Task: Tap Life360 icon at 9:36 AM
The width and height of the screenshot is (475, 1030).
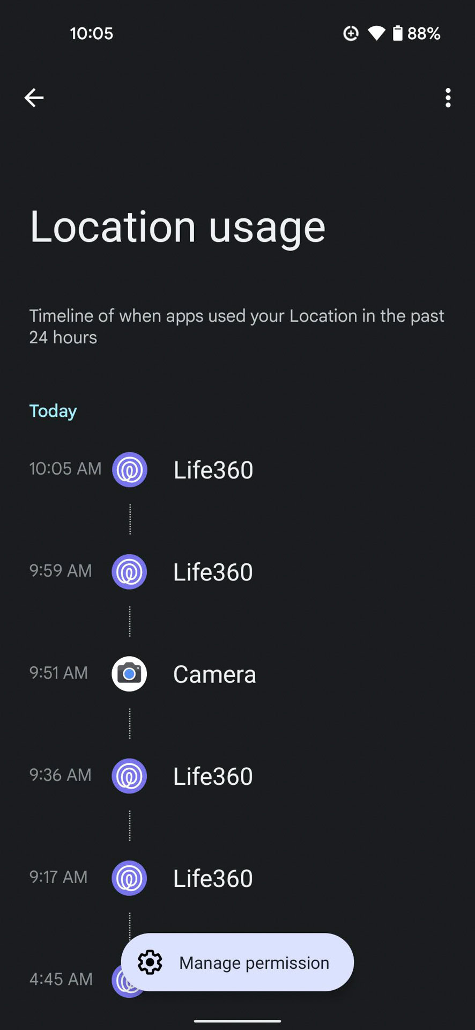Action: click(x=129, y=776)
